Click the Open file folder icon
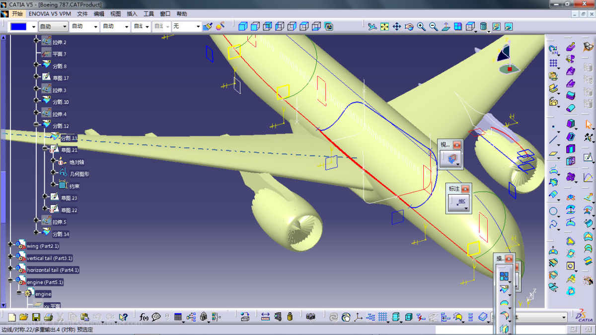This screenshot has width=596, height=335. [x=24, y=317]
